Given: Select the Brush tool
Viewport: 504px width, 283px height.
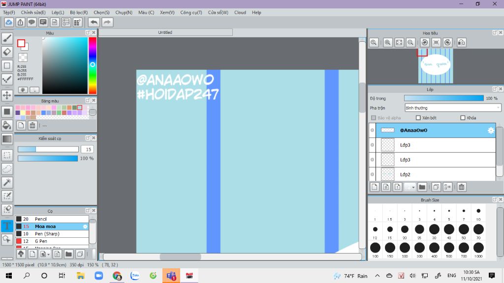Looking at the screenshot, I should pyautogui.click(x=7, y=38).
